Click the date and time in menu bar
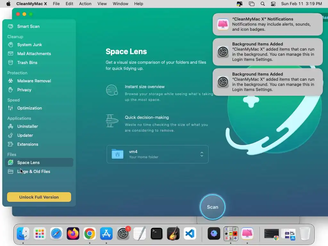Viewport: 328px width, 246px height. [x=301, y=4]
